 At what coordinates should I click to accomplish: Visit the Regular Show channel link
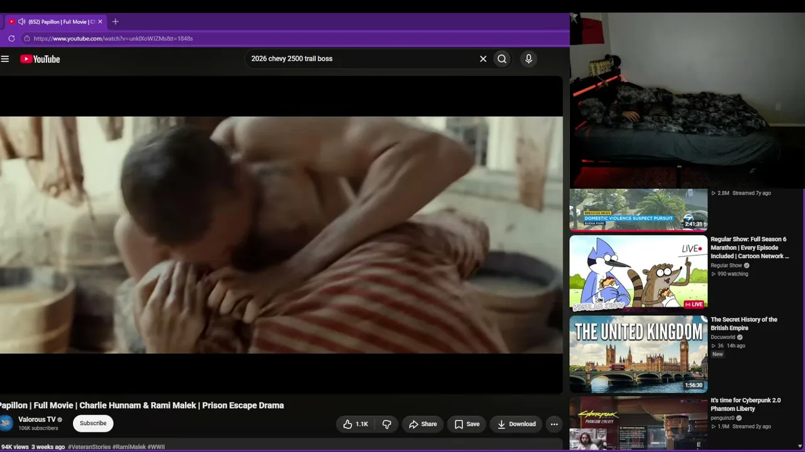click(x=726, y=266)
